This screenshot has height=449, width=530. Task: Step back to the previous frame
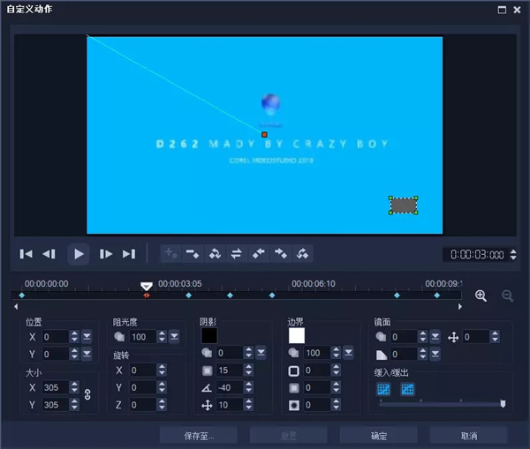[x=49, y=254]
